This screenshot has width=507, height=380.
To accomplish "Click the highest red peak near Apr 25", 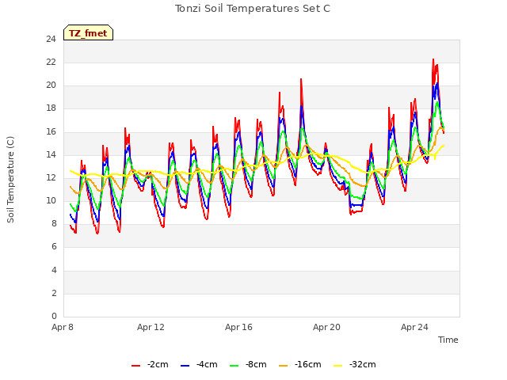I will (433, 59).
